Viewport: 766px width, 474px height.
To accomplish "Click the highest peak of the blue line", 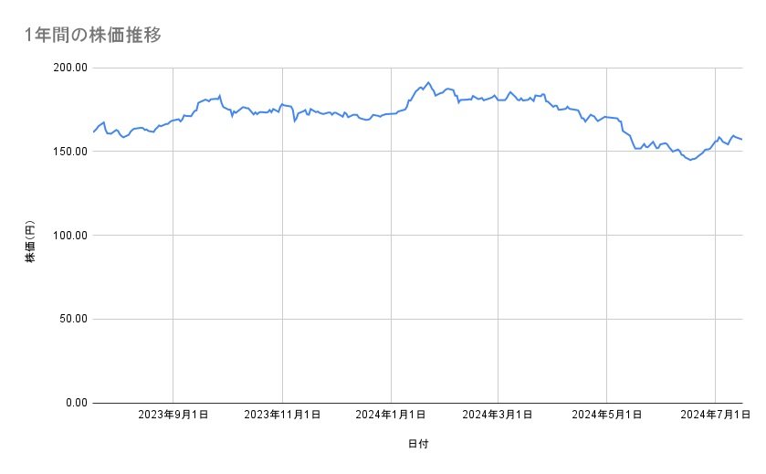I will pos(428,82).
